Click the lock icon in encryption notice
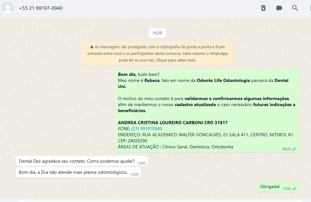Image resolution: width=311 pixels, height=202 pixels. click(x=91, y=47)
